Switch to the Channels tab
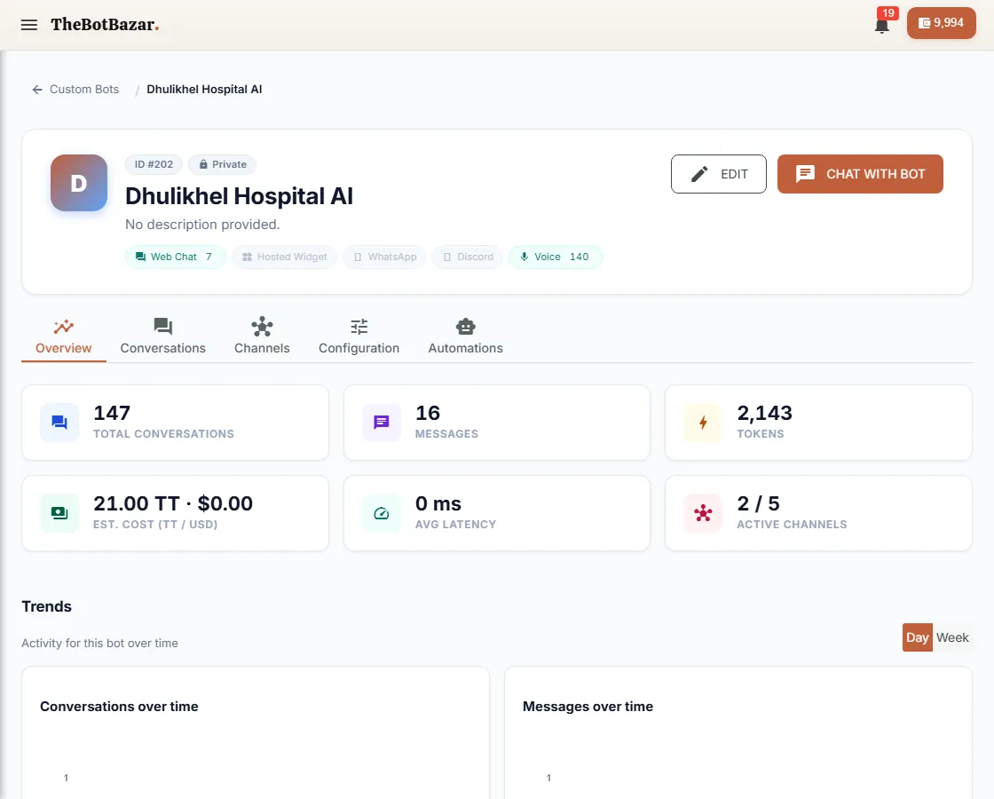The width and height of the screenshot is (994, 799). pos(262,337)
